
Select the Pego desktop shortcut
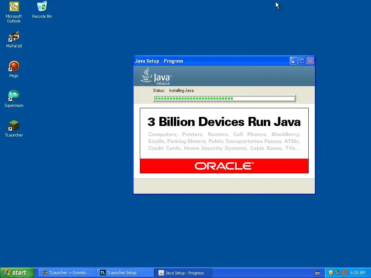pyautogui.click(x=14, y=69)
